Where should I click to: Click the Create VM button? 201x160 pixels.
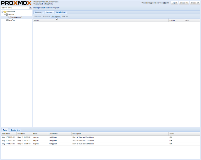[184, 3]
